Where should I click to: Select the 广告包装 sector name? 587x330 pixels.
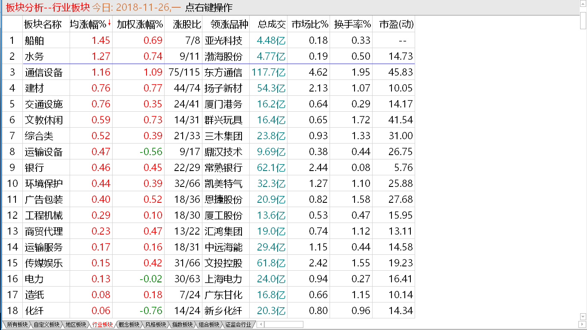tap(44, 199)
